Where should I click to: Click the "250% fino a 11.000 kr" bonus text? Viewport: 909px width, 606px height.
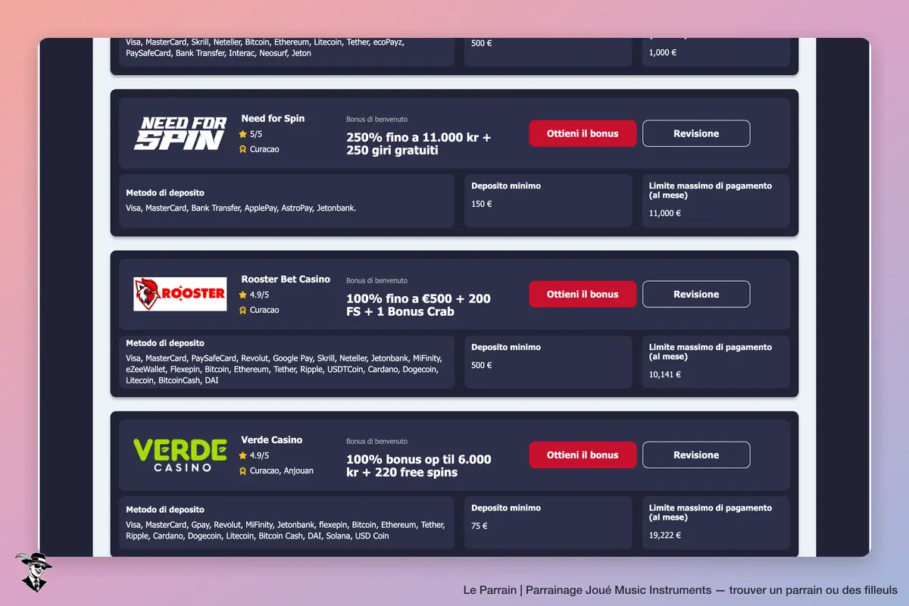pyautogui.click(x=419, y=144)
